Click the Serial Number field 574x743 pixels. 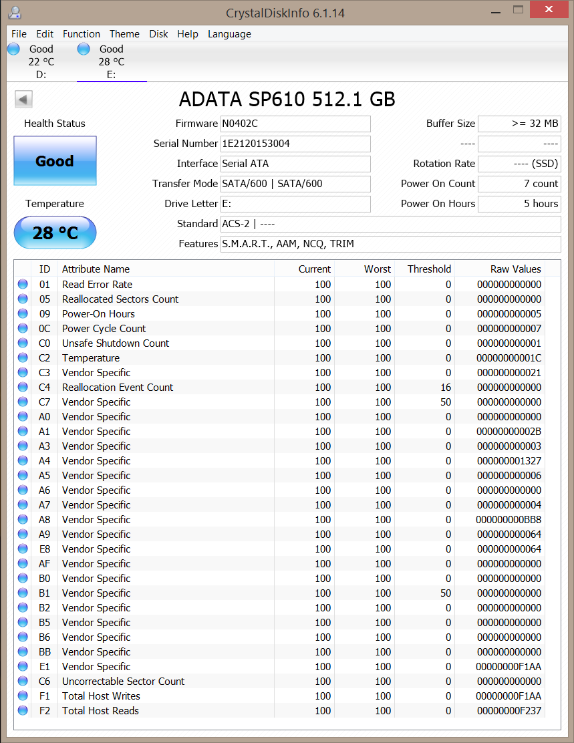click(x=295, y=144)
